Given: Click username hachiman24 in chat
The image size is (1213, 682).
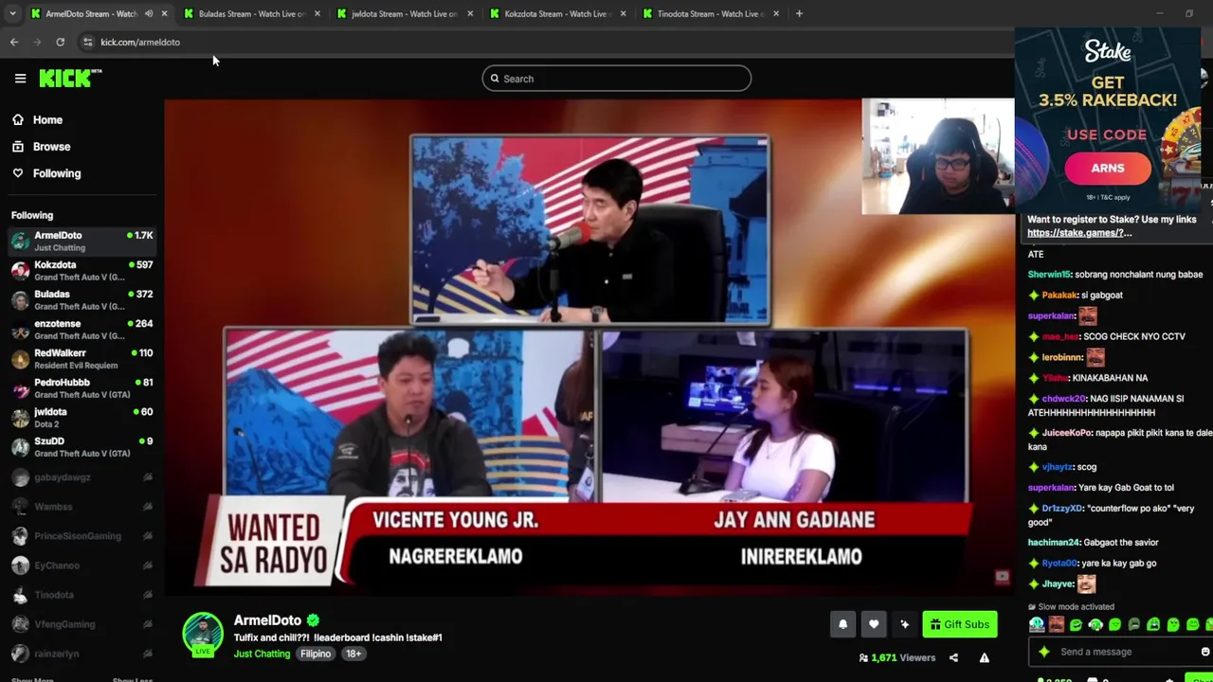Looking at the screenshot, I should click(1054, 543).
